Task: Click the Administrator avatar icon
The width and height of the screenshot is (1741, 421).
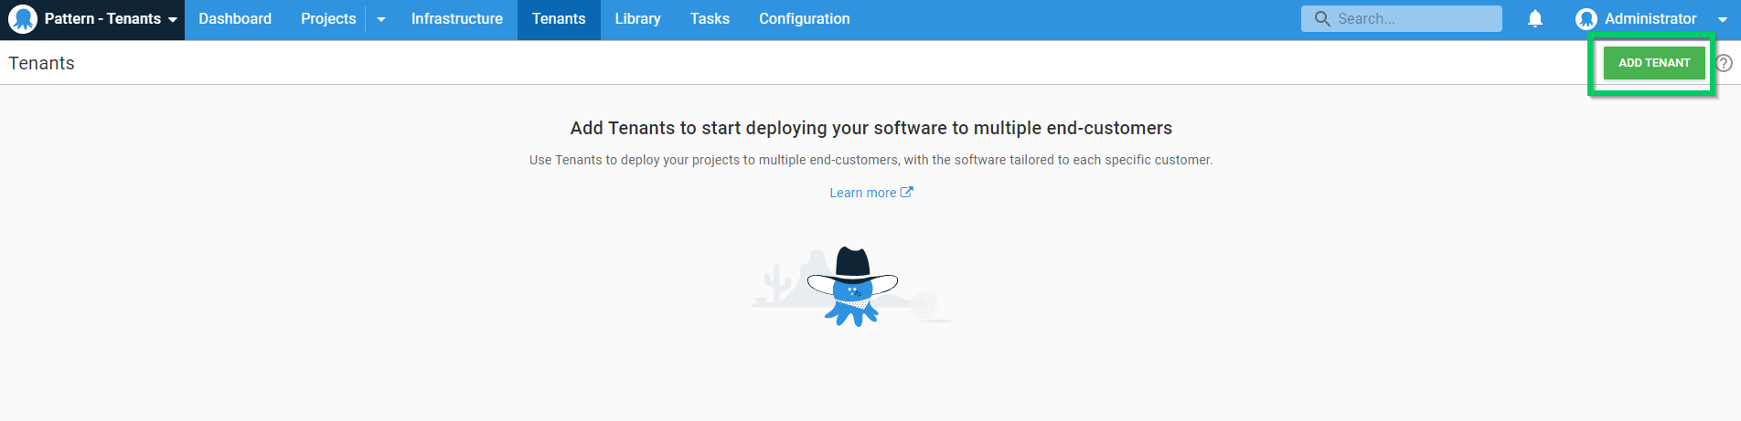Action: 1586,19
